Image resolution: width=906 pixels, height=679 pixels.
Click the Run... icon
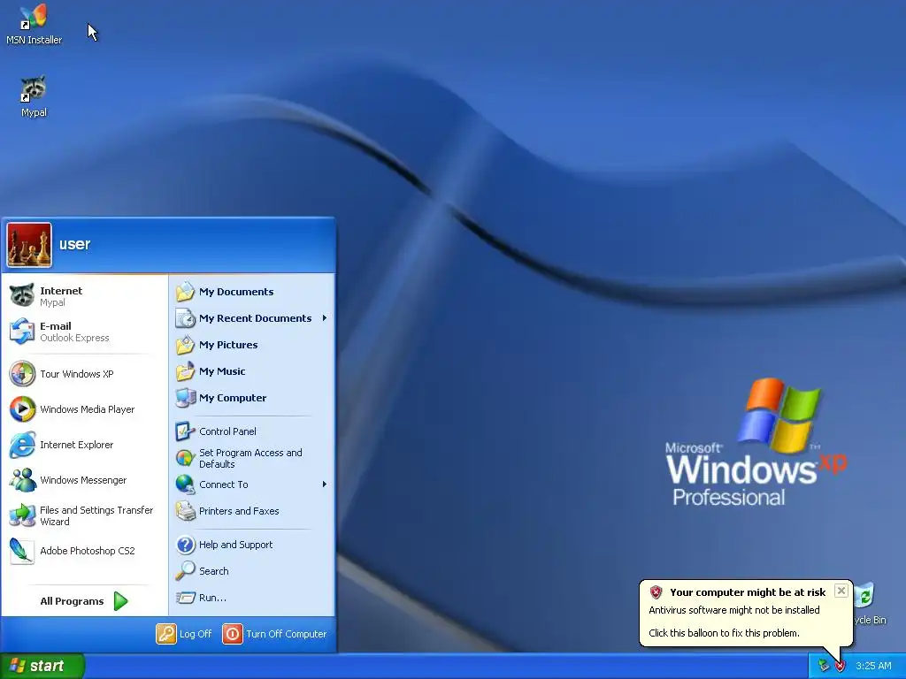pos(186,598)
